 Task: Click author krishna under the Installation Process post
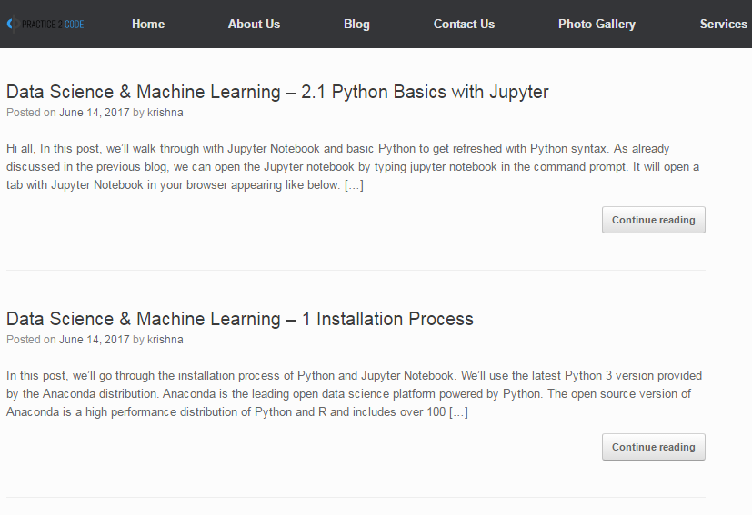165,340
